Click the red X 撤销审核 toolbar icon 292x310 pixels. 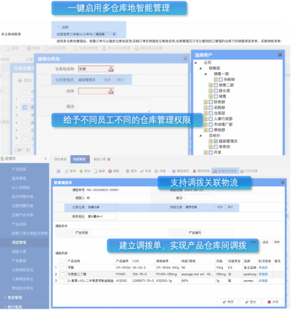point(194,171)
